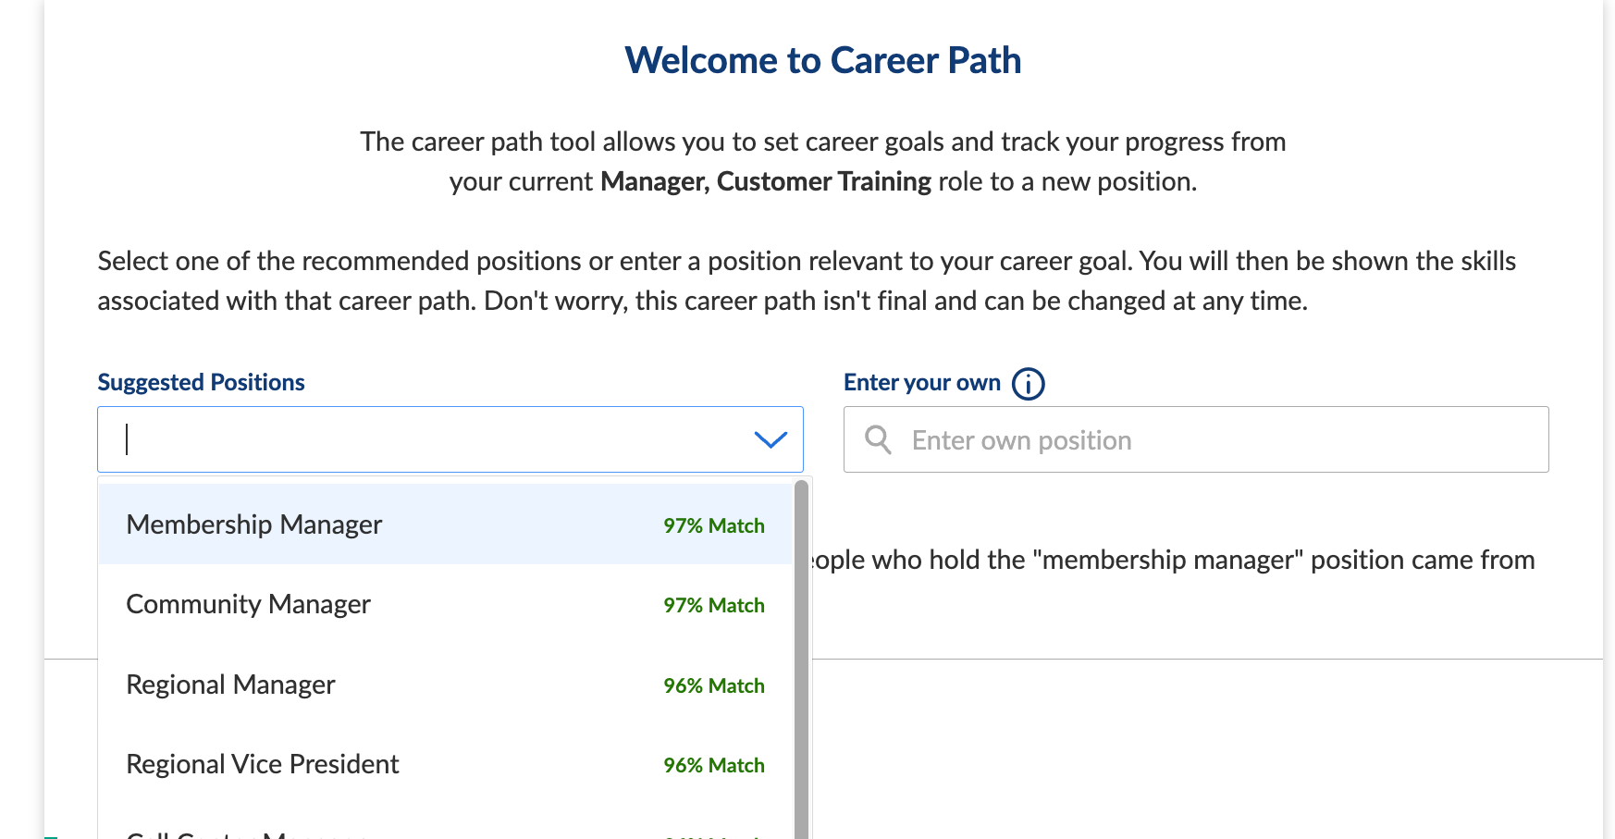This screenshot has height=839, width=1615.
Task: Click the info icon beside Enter your own
Action: click(x=1028, y=383)
